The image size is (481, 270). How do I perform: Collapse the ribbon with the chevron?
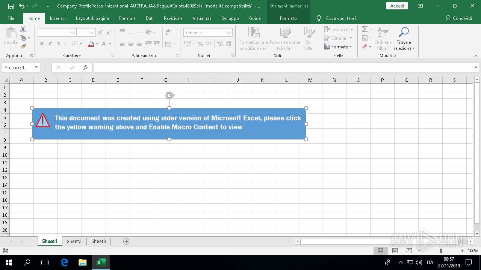pyautogui.click(x=476, y=55)
